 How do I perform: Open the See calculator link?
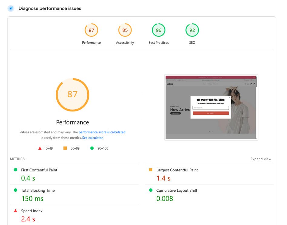click(x=93, y=138)
